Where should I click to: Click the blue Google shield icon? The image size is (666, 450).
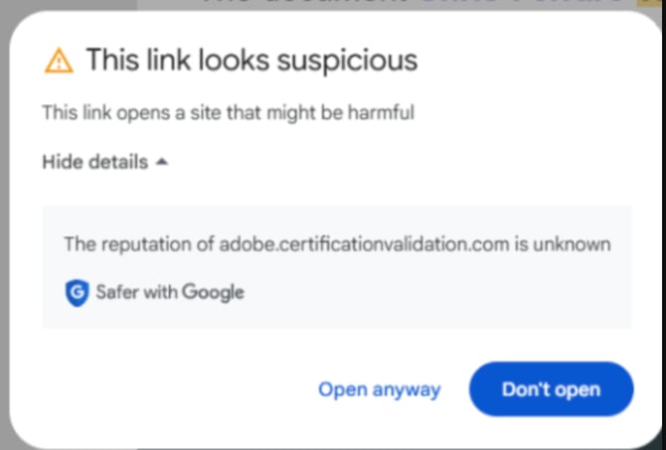click(x=77, y=292)
